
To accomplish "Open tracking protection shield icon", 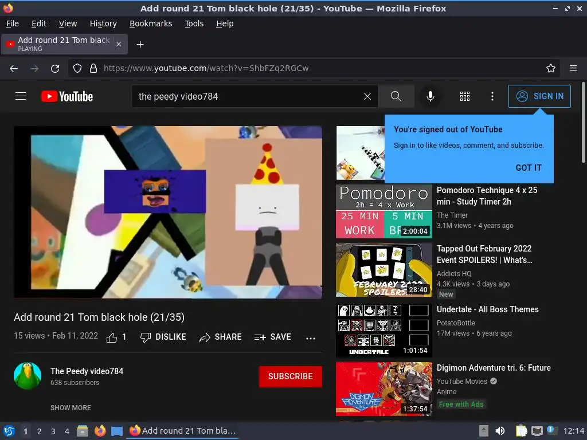I will (x=77, y=68).
